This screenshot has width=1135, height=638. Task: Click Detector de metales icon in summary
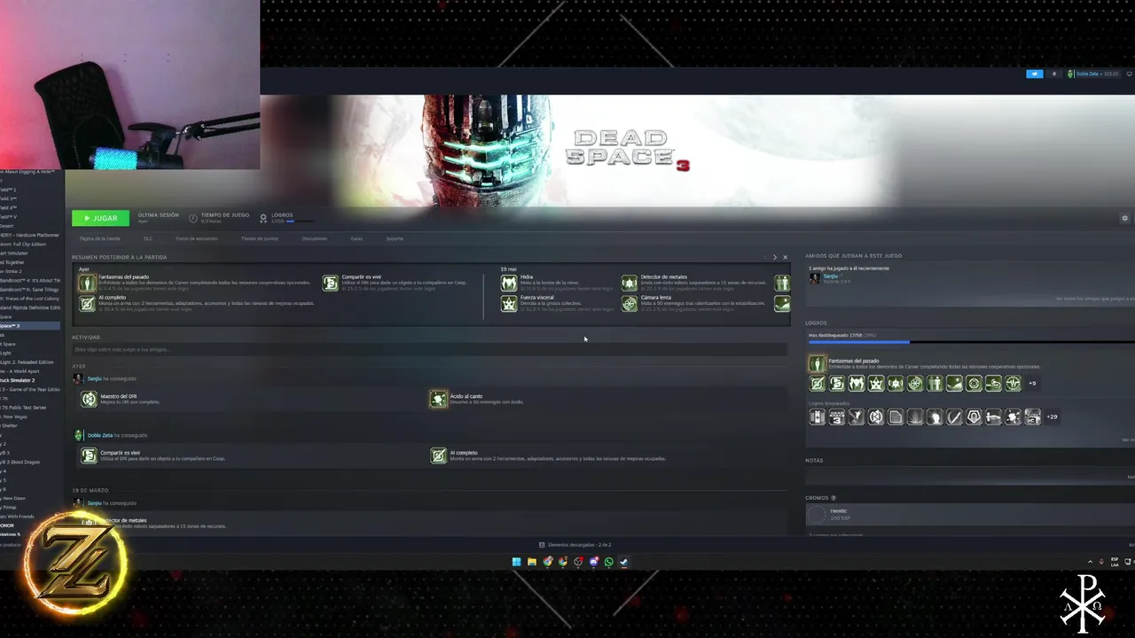click(629, 283)
